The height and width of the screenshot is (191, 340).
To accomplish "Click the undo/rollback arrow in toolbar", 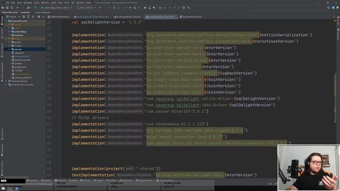I will pyautogui.click(x=188, y=7).
